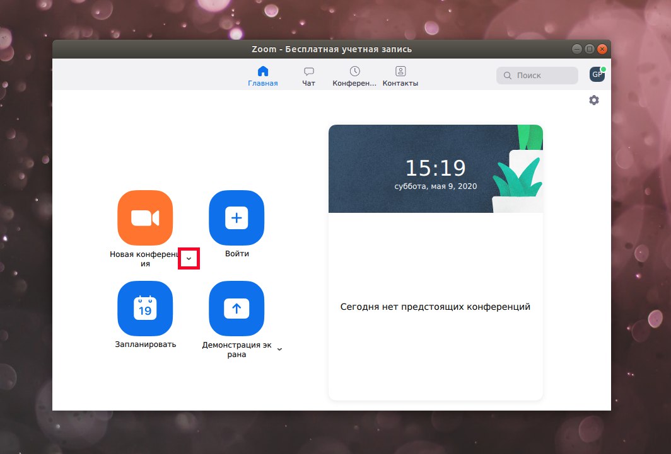Close the Zoom window with the orange button

(602, 49)
